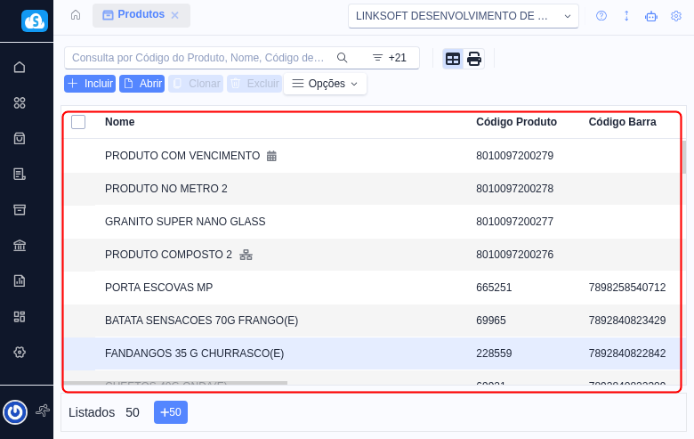Click the print icon
The width and height of the screenshot is (694, 439).
[474, 59]
